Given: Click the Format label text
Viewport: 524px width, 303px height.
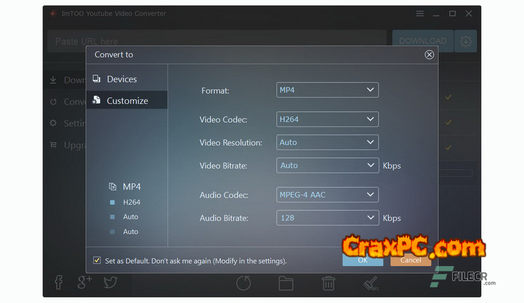Looking at the screenshot, I should pos(215,90).
